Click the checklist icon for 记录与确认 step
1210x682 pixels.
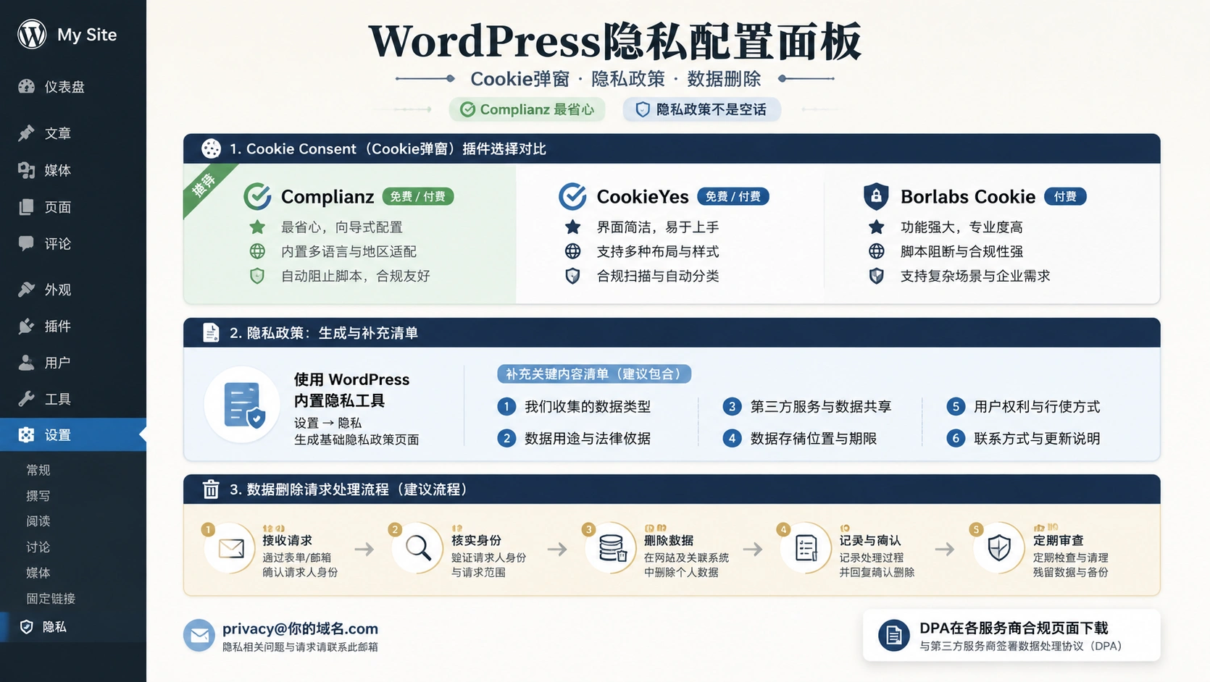[806, 548]
